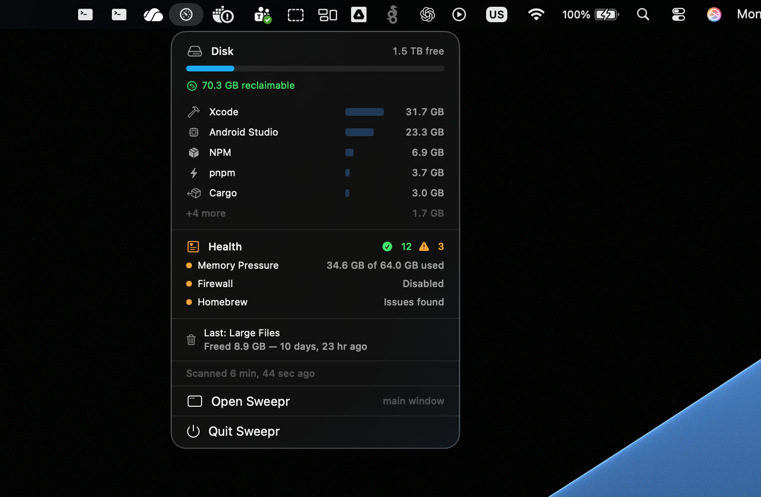Viewport: 761px width, 497px height.
Task: Click the Health section icon
Action: coord(193,247)
